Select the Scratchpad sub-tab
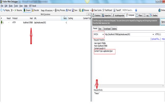This screenshot has height=110, width=165. coord(107,29)
